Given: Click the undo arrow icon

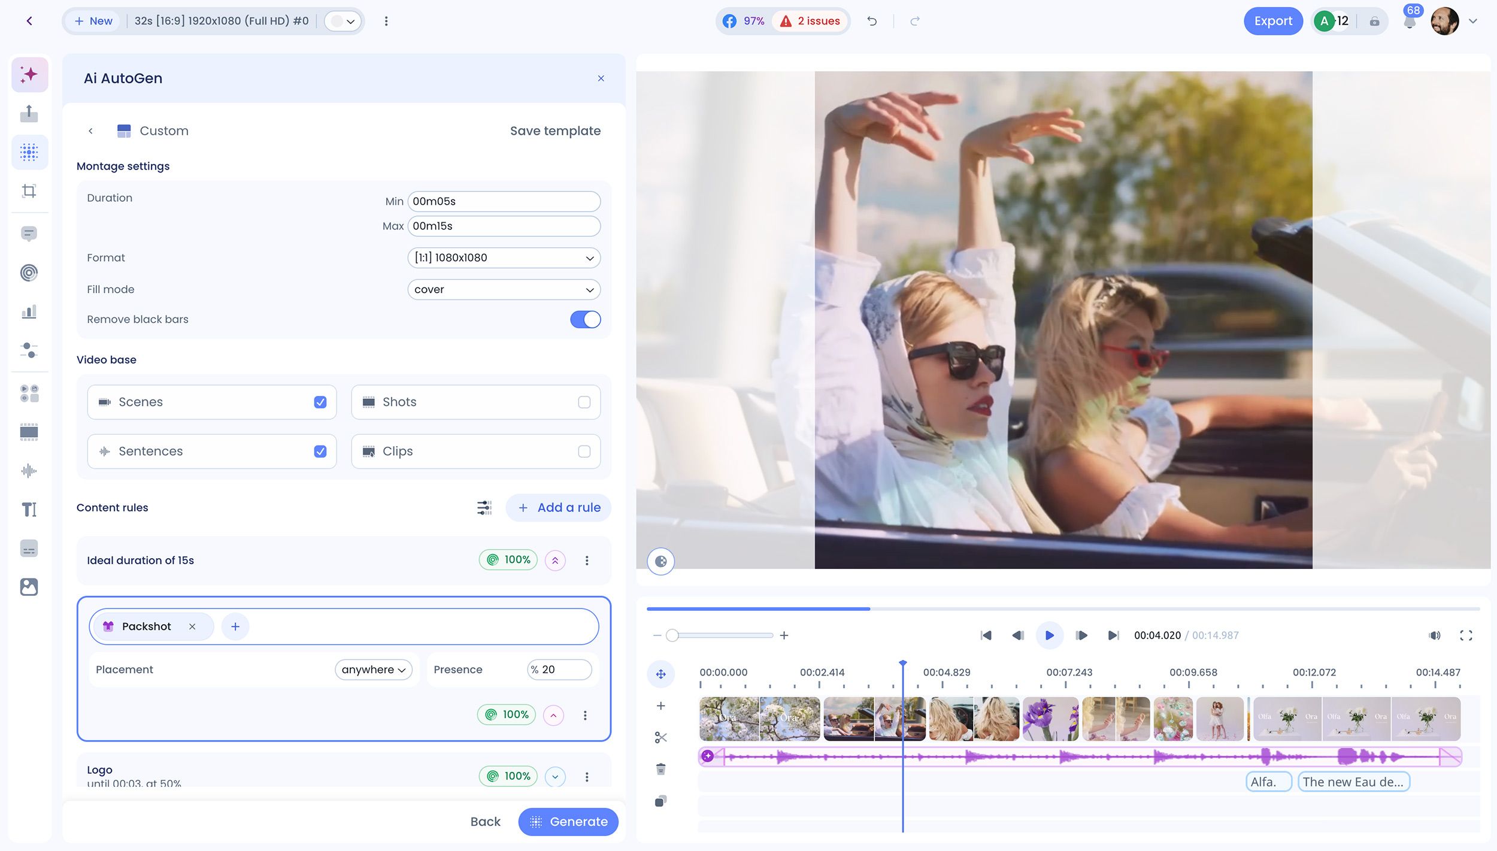Looking at the screenshot, I should click(x=872, y=22).
